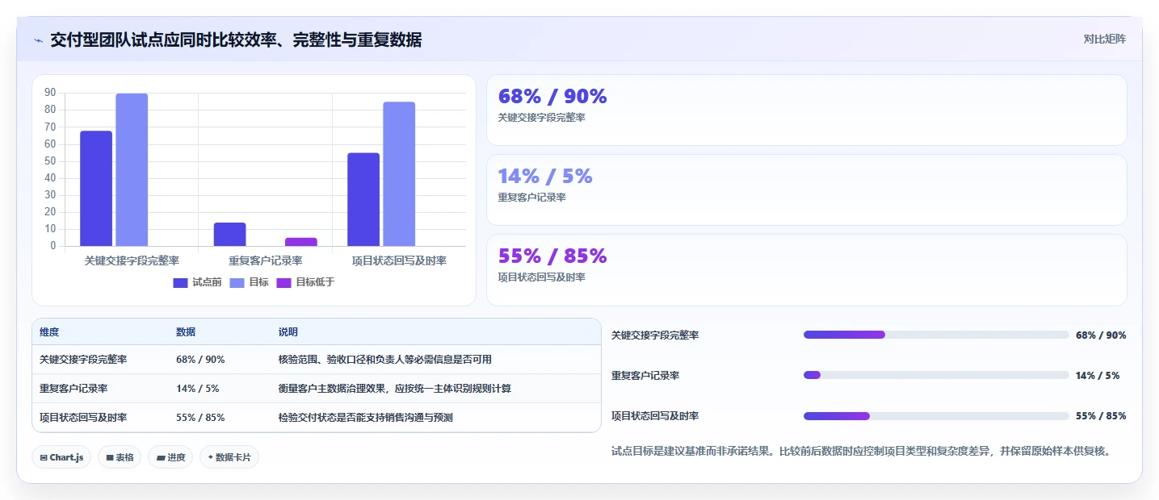Click progress value 55% / 85% beside bar

point(1101,416)
